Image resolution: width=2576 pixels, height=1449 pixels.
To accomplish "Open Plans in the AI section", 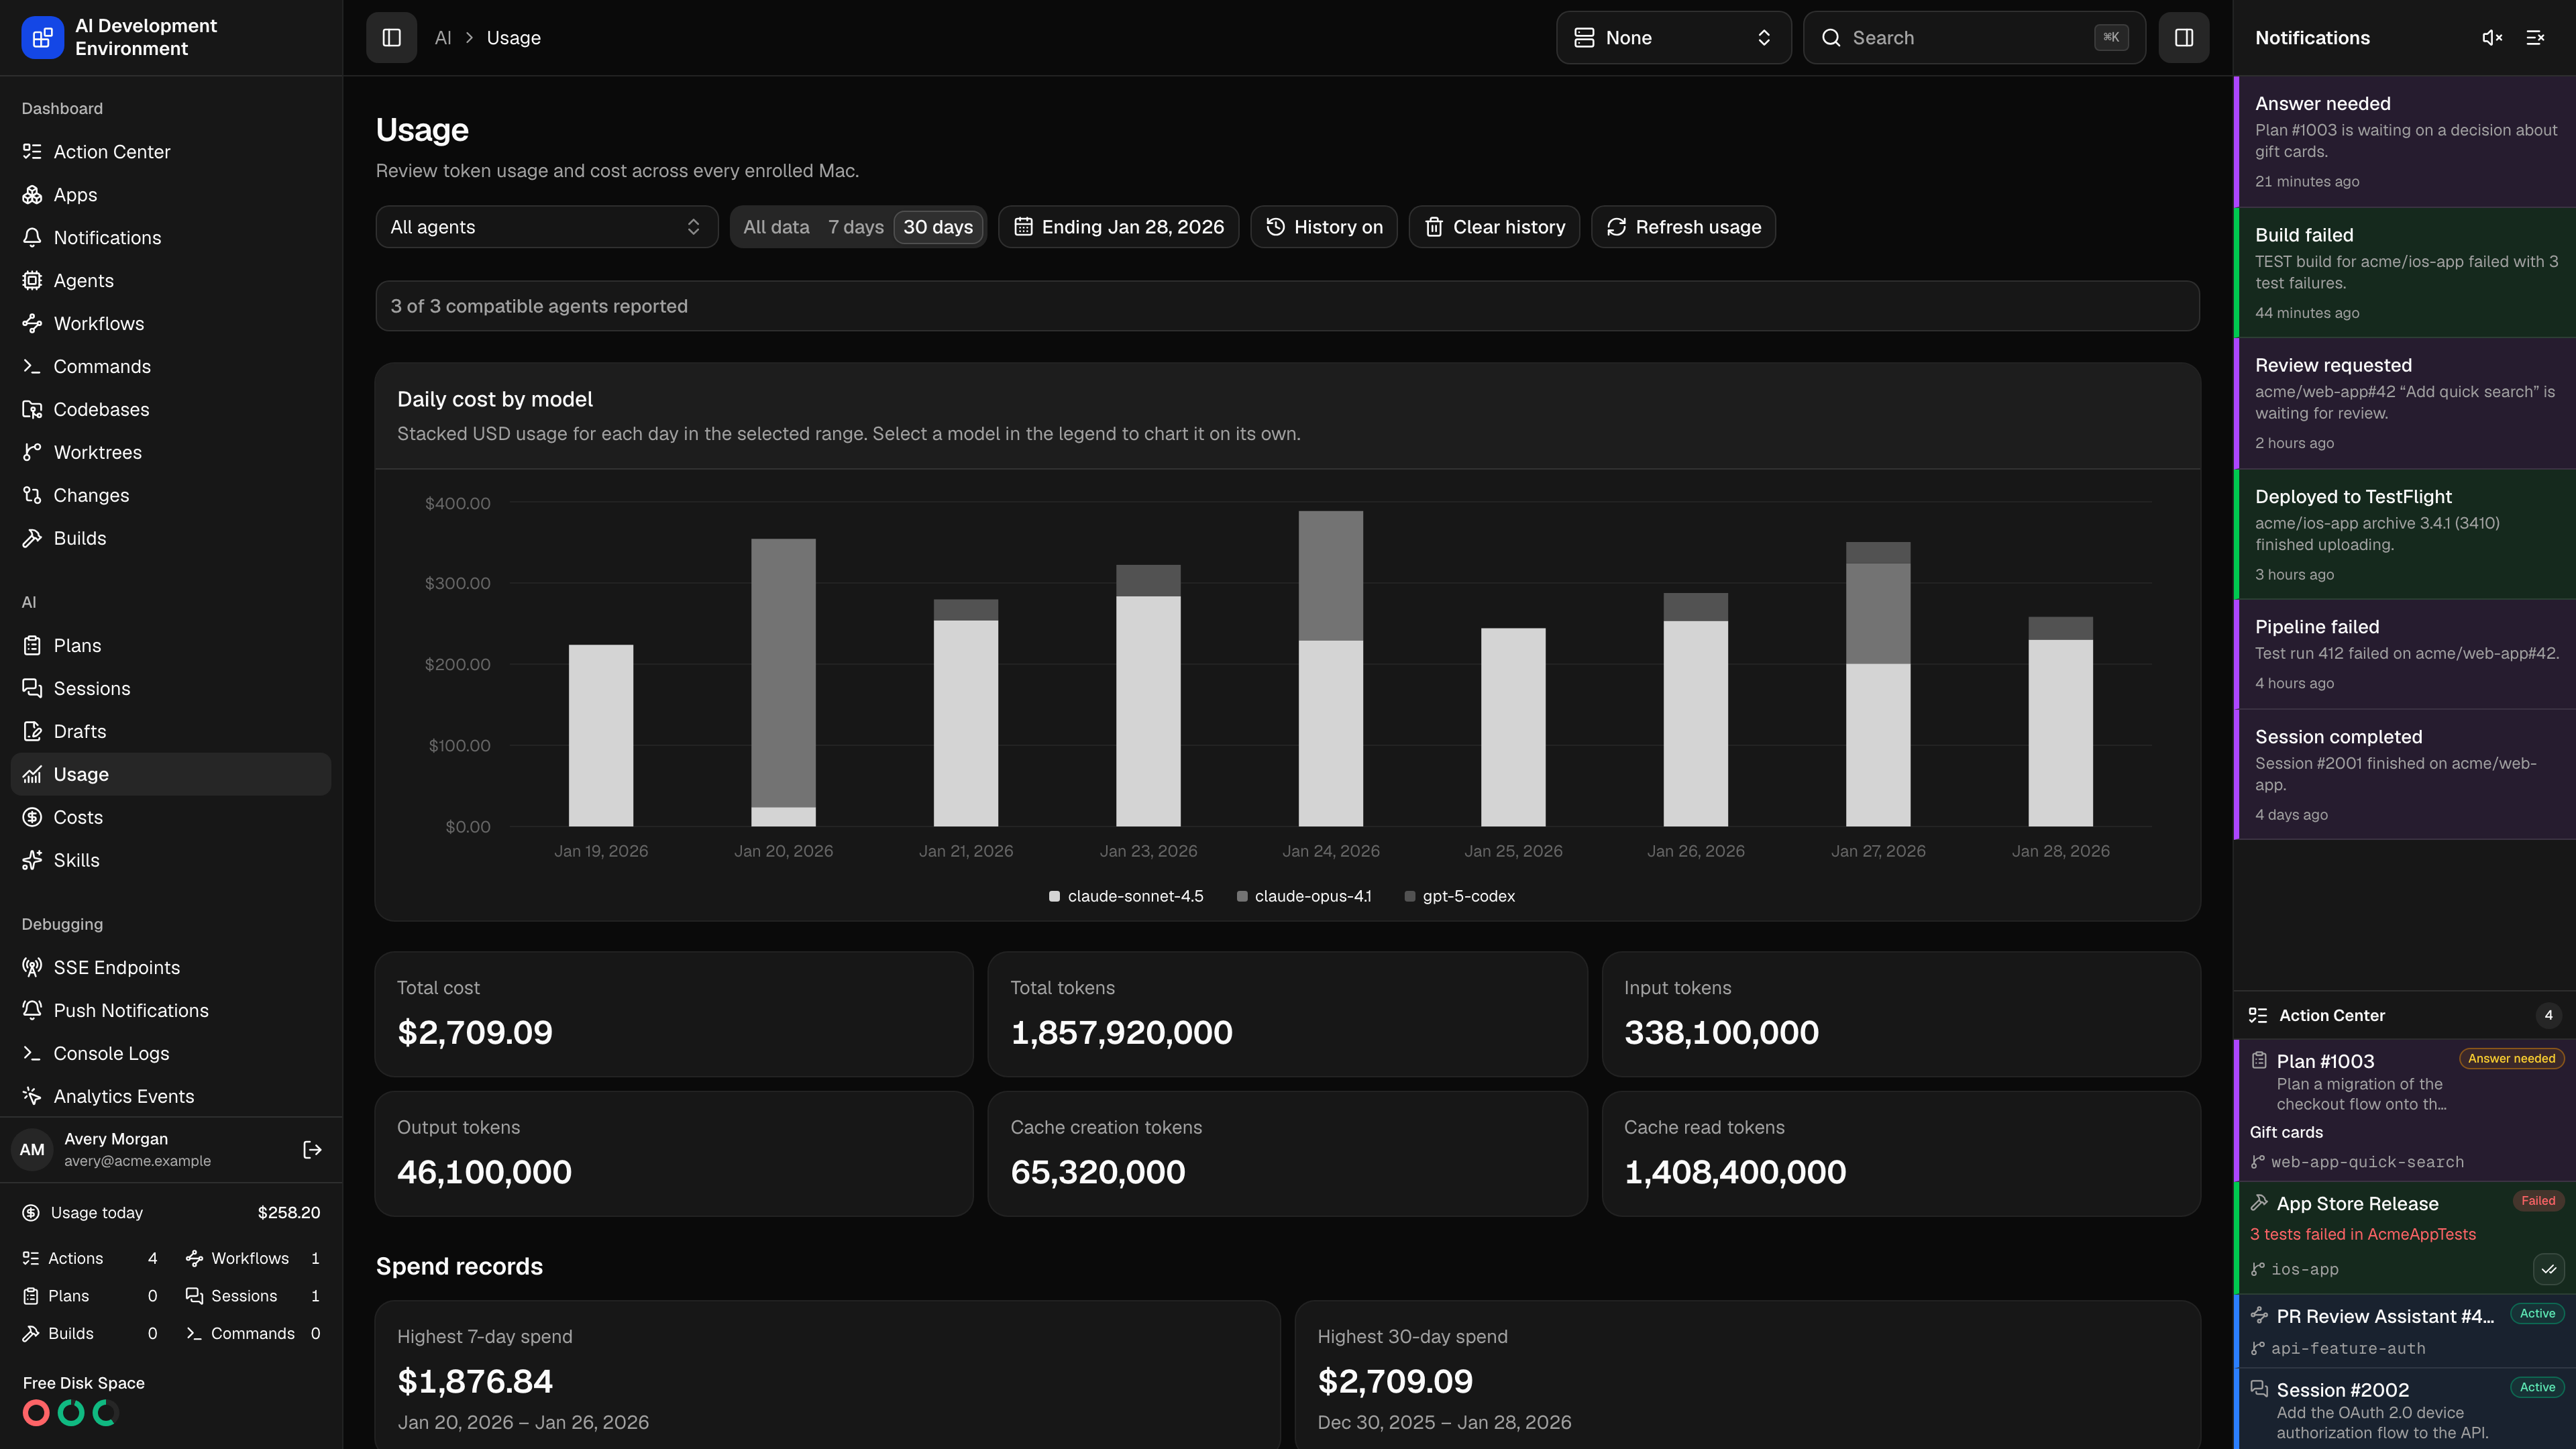I will tap(170, 646).
